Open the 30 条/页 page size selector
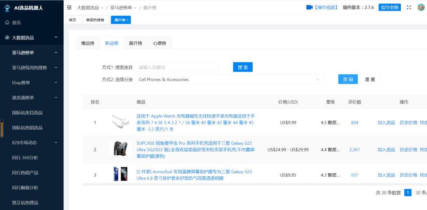427x210 pixels. pyautogui.click(x=420, y=193)
